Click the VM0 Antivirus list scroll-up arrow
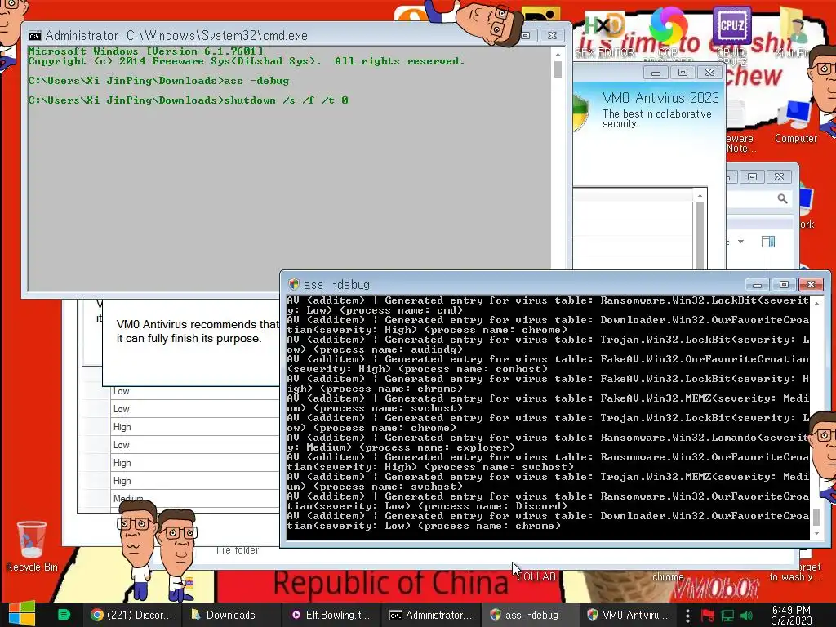This screenshot has width=836, height=627. tap(700, 196)
